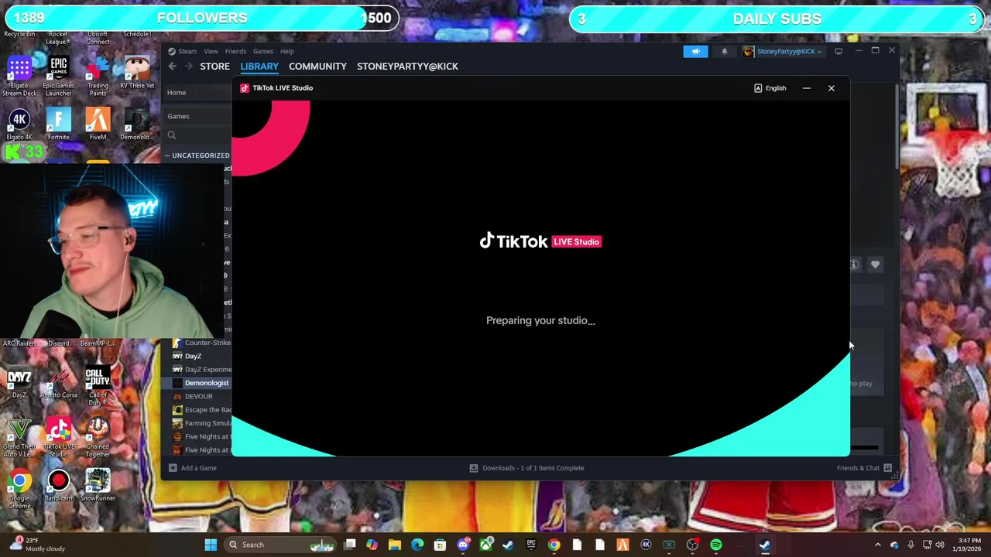Open the Windows Start menu
The image size is (991, 557).
tap(211, 545)
